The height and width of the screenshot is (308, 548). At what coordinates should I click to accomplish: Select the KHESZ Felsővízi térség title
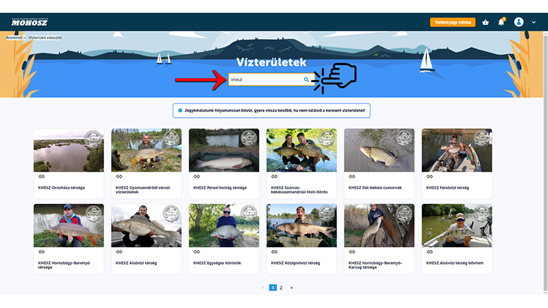[x=447, y=188]
